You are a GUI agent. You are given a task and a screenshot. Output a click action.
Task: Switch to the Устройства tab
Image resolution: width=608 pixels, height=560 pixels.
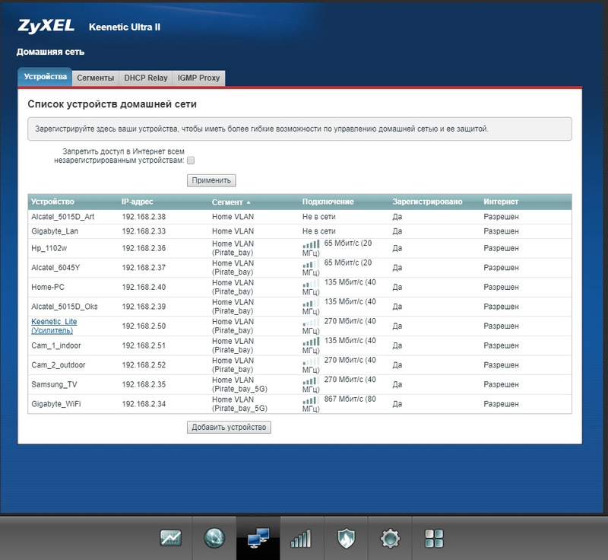(45, 77)
